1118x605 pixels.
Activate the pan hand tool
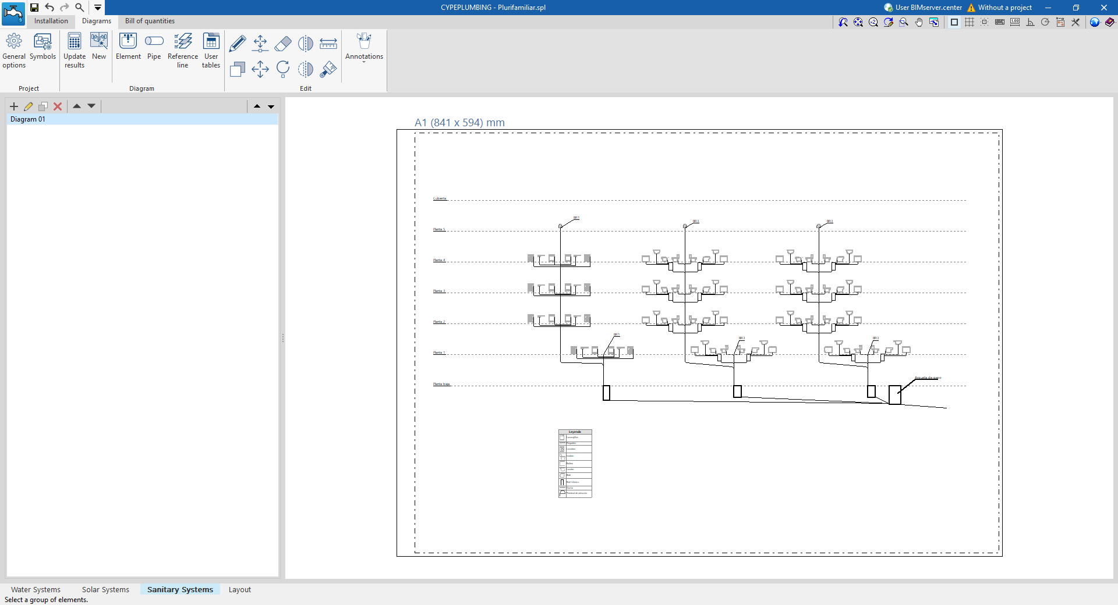(x=919, y=22)
